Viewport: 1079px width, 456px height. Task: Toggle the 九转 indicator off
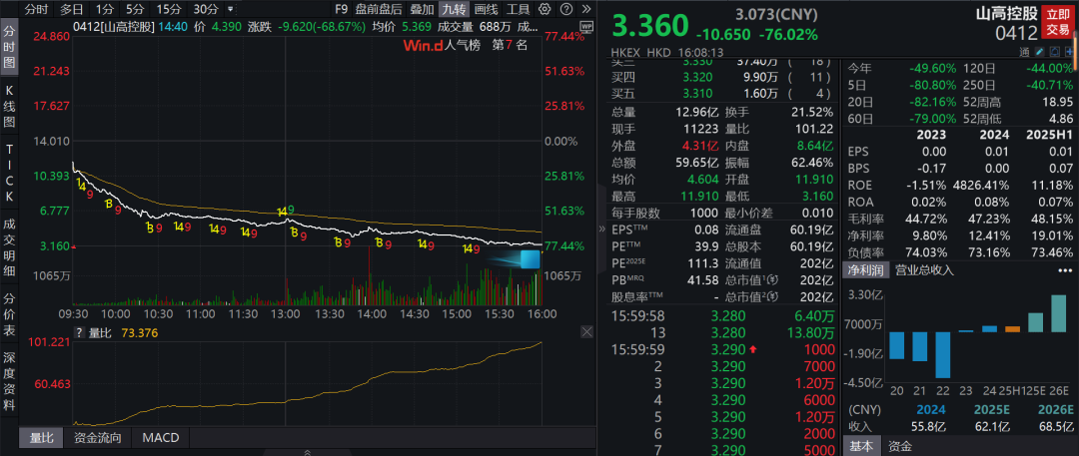[x=455, y=10]
